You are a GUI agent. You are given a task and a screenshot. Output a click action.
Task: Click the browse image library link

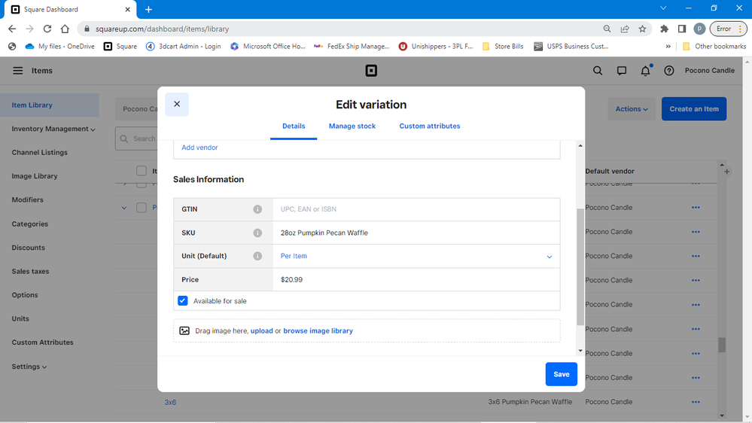coord(318,330)
